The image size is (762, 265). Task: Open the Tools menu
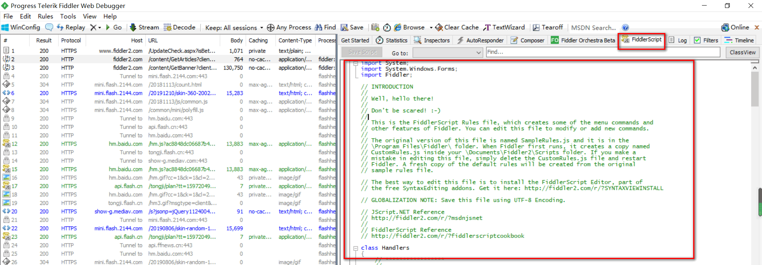click(x=68, y=16)
